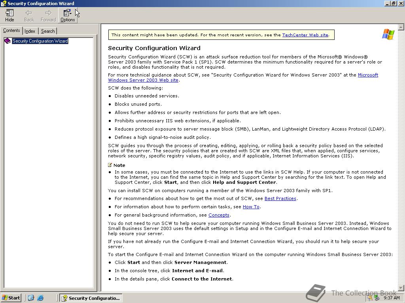Switch to the Index tab
The image size is (405, 303).
30,31
